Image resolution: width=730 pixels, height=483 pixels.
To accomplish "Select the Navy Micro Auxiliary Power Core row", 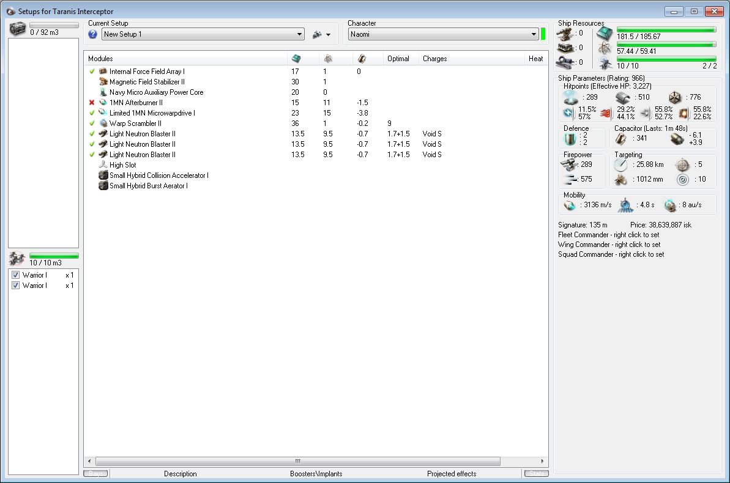I will [316, 92].
